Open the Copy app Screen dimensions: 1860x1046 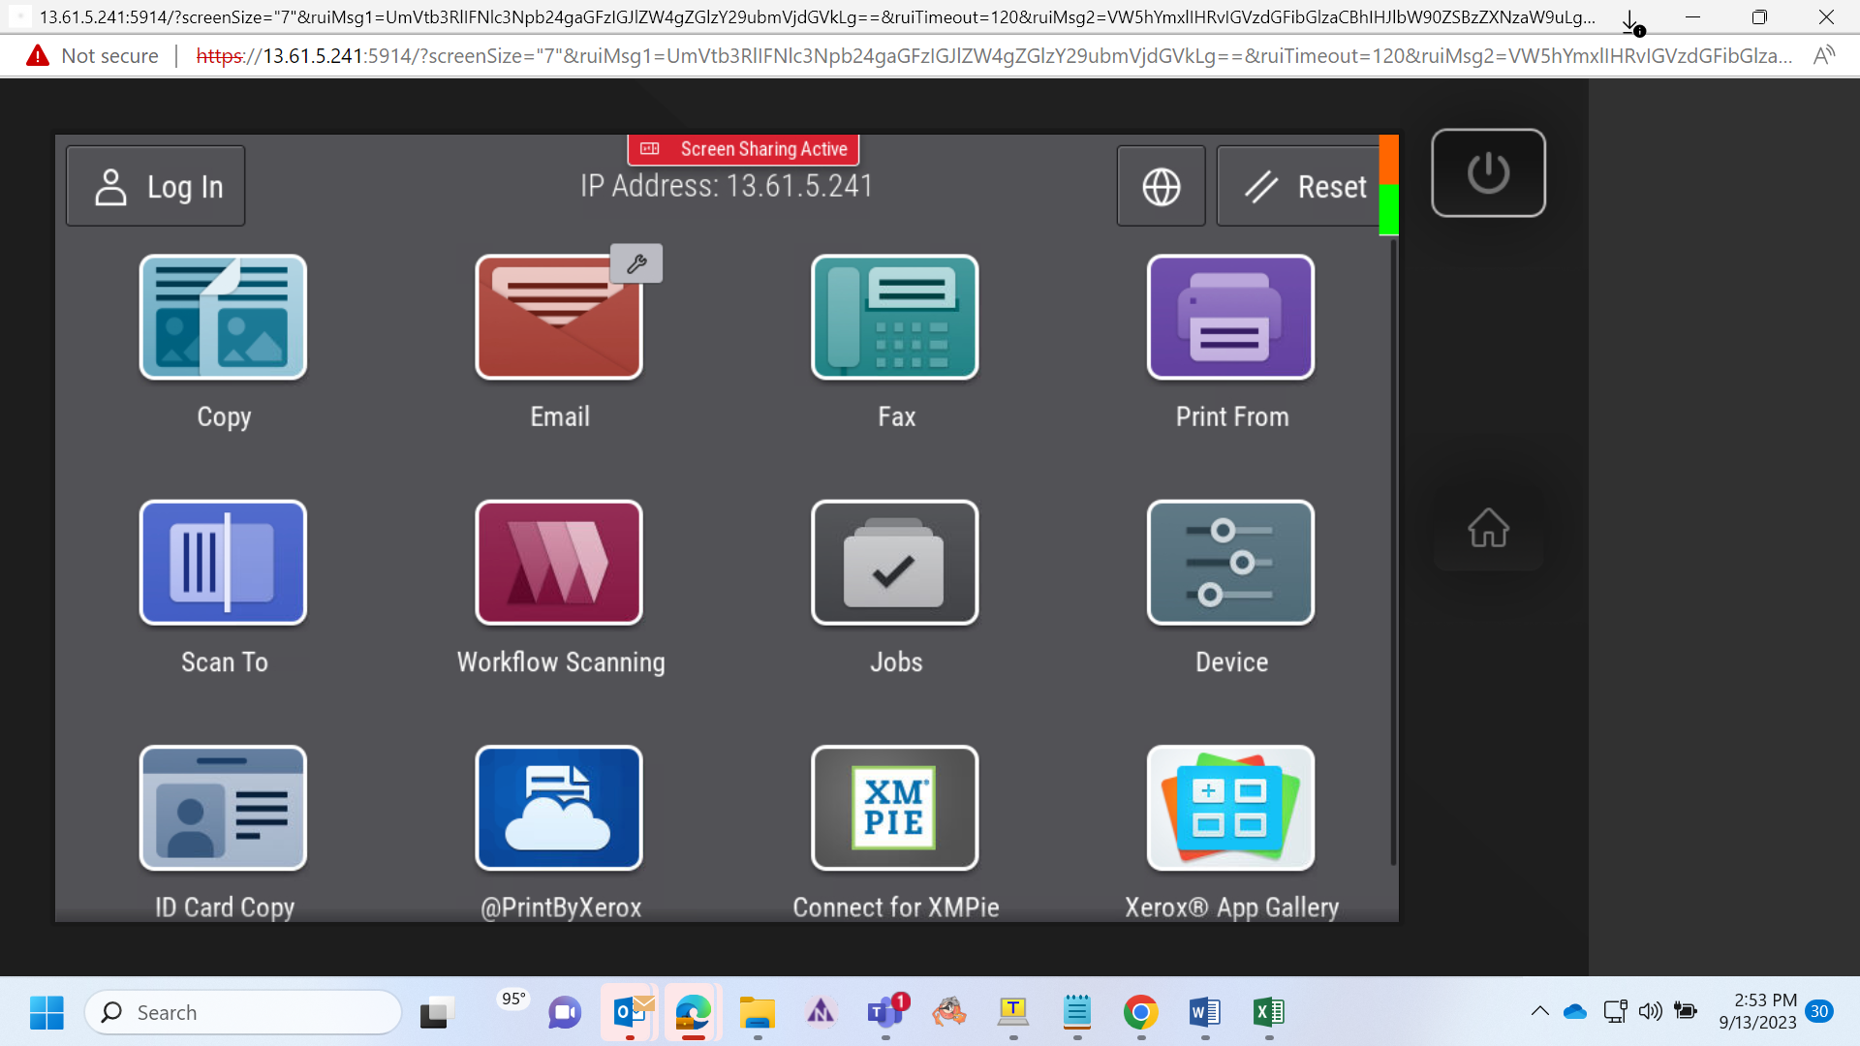point(223,317)
